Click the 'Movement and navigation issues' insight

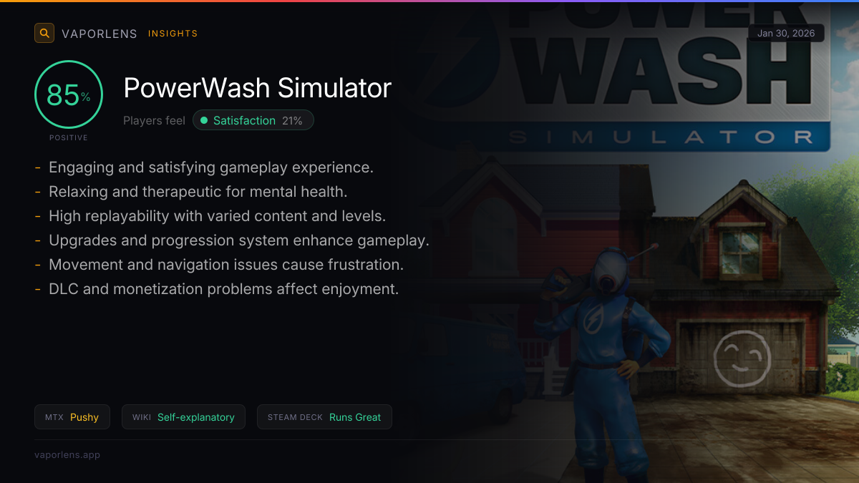(x=226, y=265)
